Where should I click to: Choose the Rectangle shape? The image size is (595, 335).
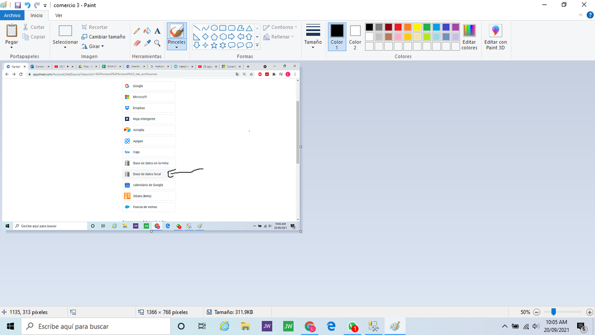[x=223, y=28]
